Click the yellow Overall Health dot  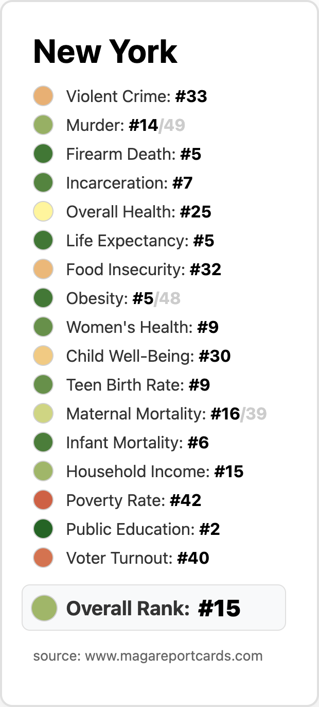click(43, 212)
